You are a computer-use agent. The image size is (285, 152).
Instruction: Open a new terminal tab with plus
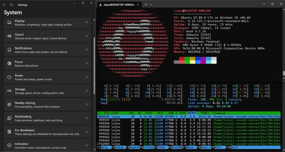(x=146, y=4)
